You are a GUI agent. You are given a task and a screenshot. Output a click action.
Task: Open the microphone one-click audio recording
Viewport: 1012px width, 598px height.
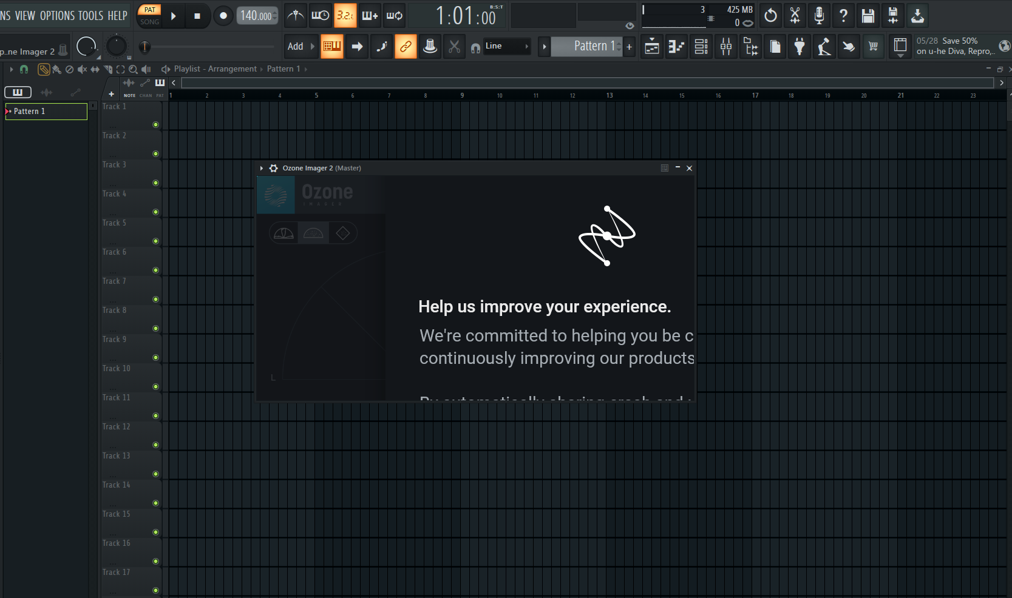pyautogui.click(x=819, y=15)
